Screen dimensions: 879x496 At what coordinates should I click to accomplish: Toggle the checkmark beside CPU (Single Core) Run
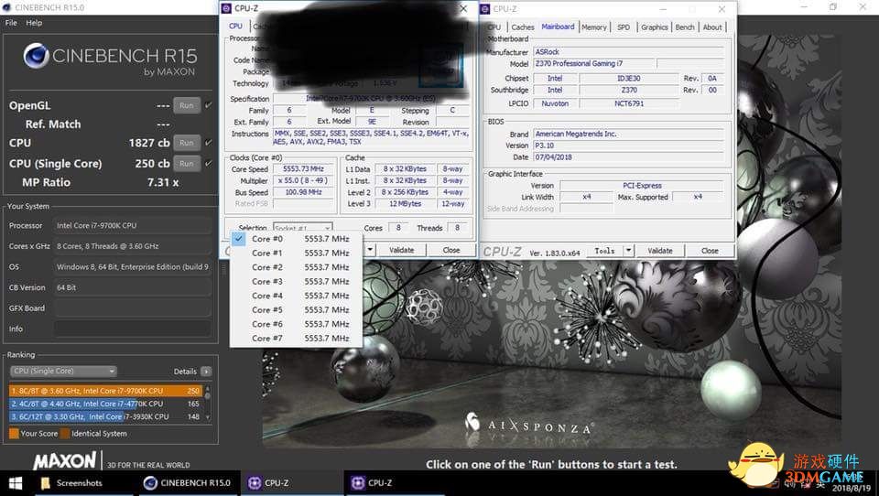(209, 163)
